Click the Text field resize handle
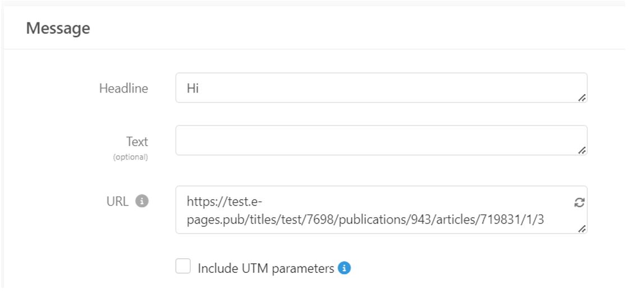Screen dimensions: 638x303 [582, 150]
